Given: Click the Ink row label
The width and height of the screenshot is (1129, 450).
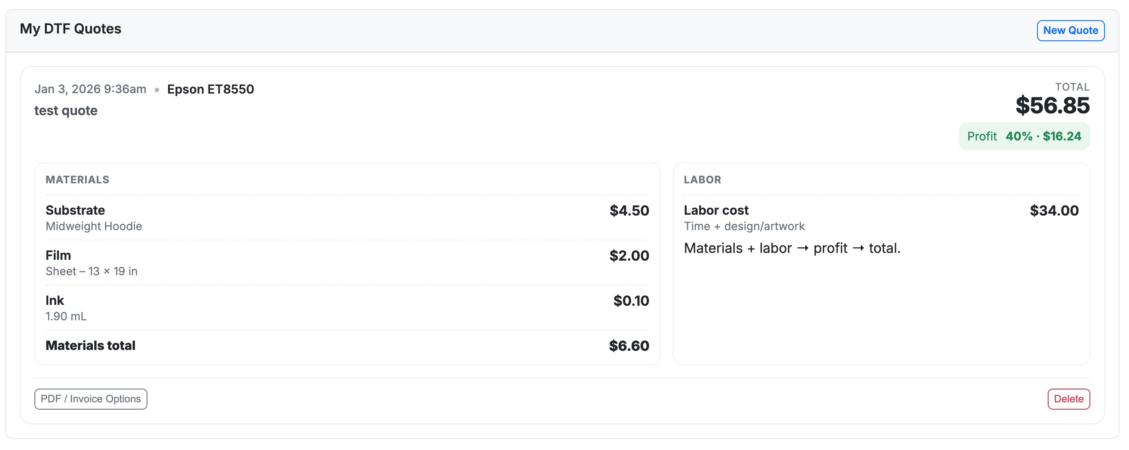Looking at the screenshot, I should tap(55, 301).
